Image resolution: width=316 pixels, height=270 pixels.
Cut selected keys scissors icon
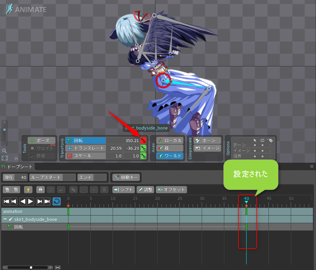click(84, 190)
